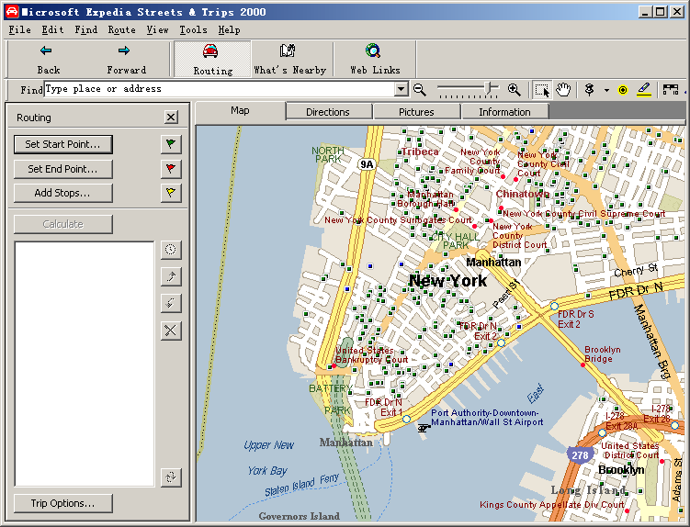Activate the Pan hand tool
Screen dimensions: 690x527
pyautogui.click(x=563, y=90)
